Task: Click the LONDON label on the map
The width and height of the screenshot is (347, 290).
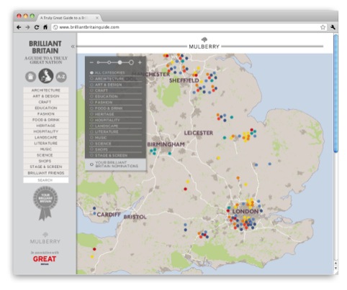Action: pos(245,212)
